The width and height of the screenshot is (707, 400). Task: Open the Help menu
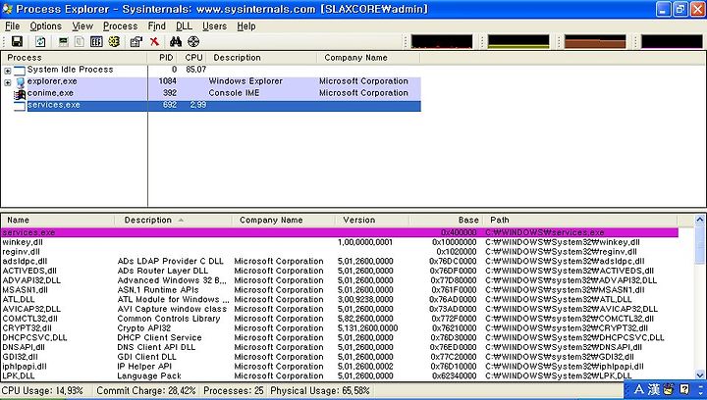[246, 26]
